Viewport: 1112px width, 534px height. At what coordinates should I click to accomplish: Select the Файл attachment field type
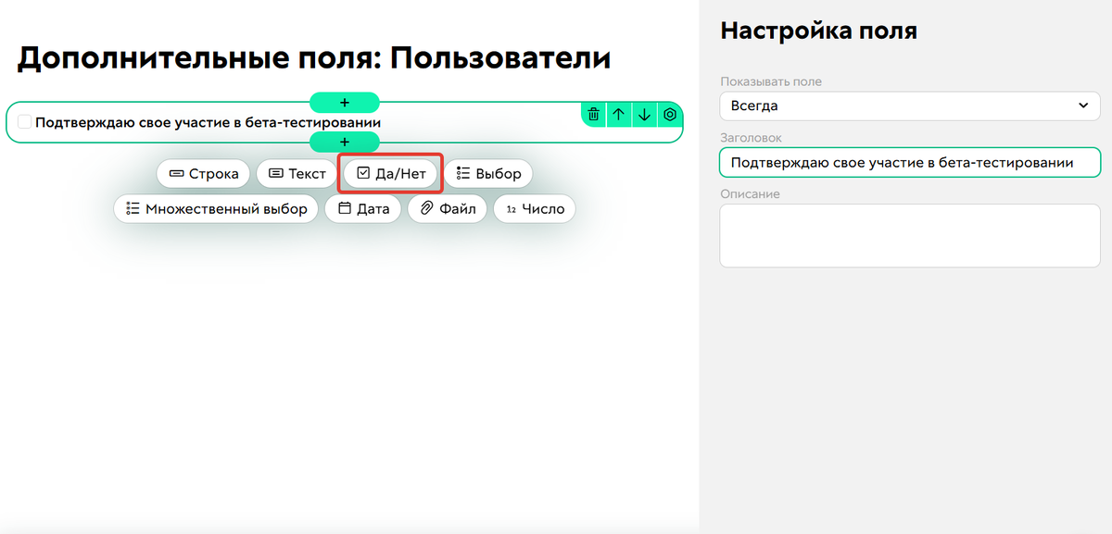coord(448,208)
